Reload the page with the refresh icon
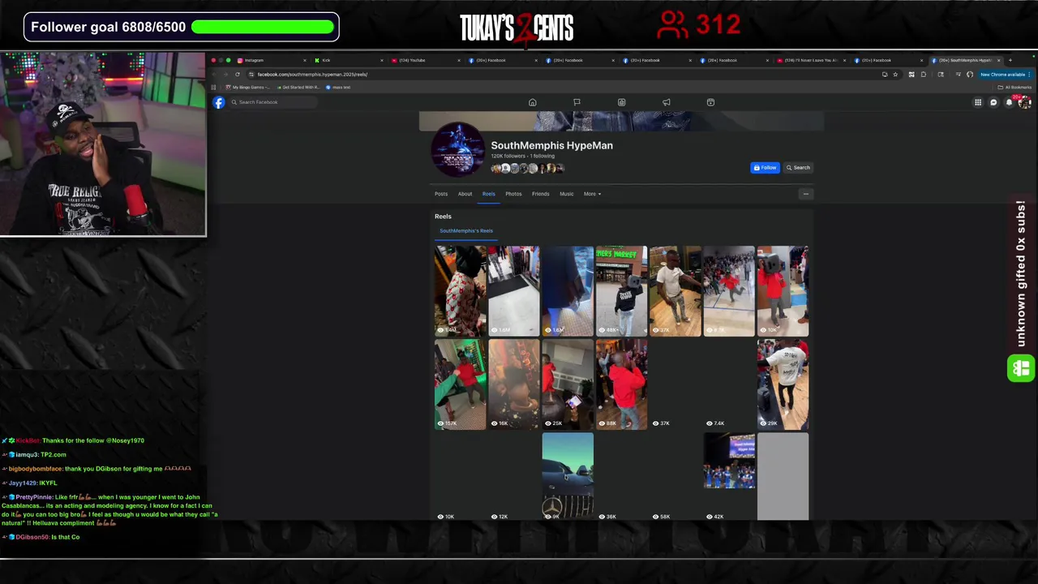This screenshot has height=584, width=1038. (x=238, y=75)
